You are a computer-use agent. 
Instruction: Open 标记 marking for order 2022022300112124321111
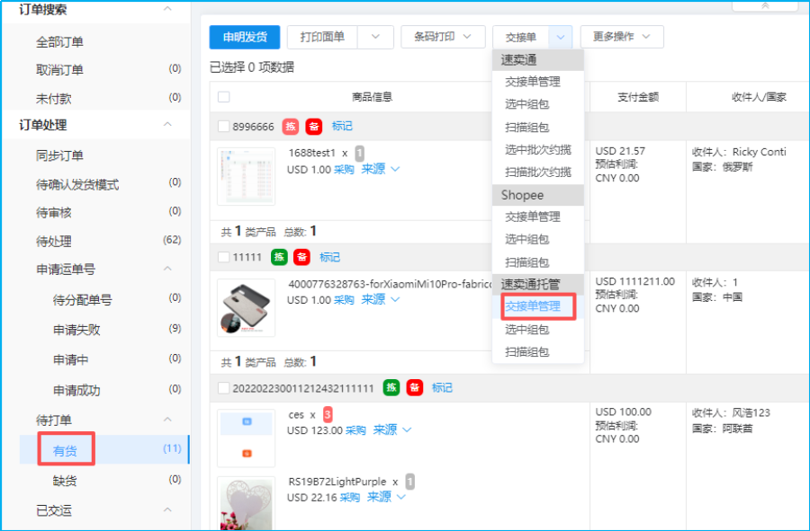442,388
